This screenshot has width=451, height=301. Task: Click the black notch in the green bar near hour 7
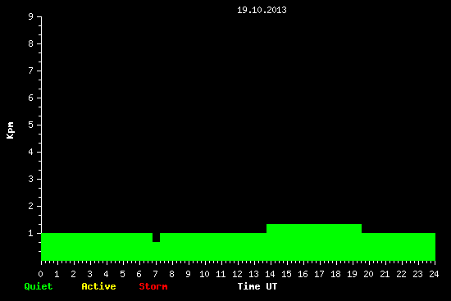[x=156, y=237]
